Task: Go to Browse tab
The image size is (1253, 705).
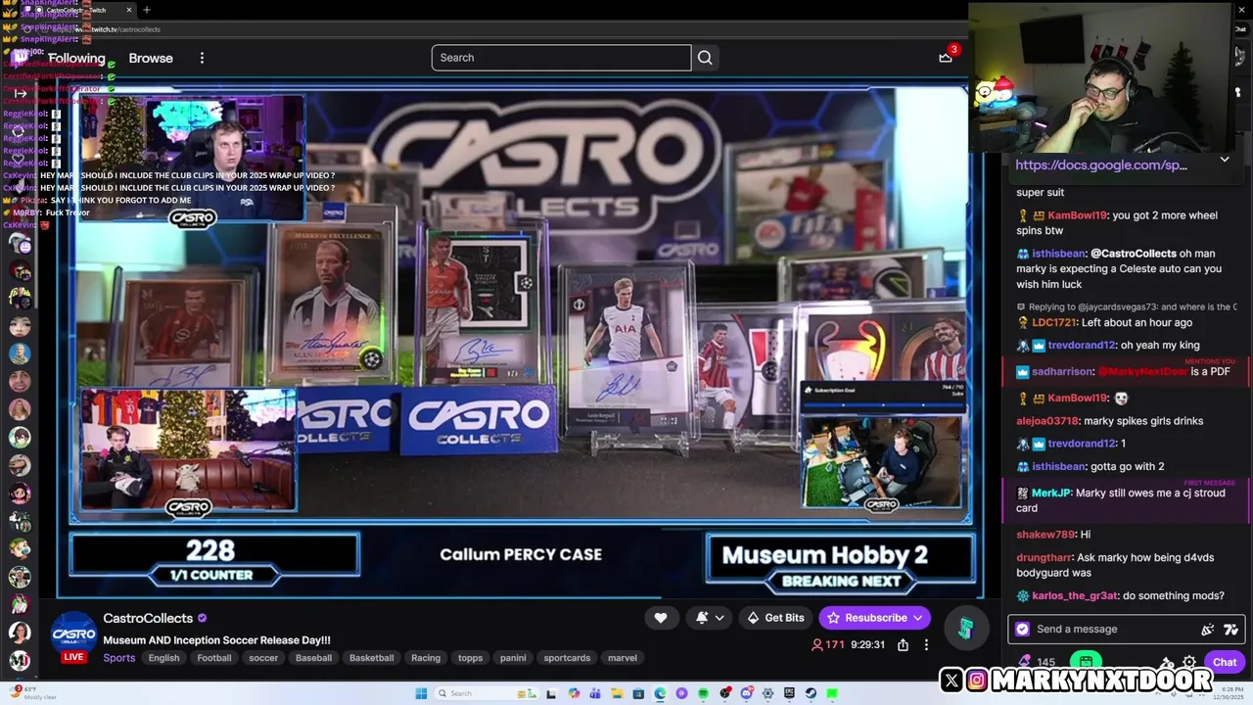Action: (151, 58)
